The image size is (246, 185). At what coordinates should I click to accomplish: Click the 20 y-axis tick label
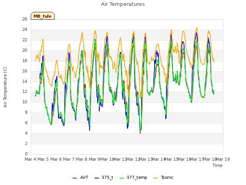click(x=25, y=50)
